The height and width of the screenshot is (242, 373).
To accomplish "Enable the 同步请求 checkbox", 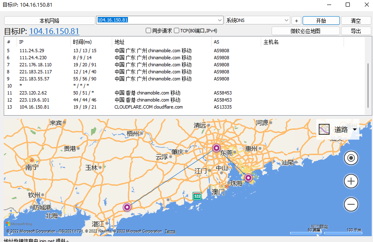I will click(148, 31).
